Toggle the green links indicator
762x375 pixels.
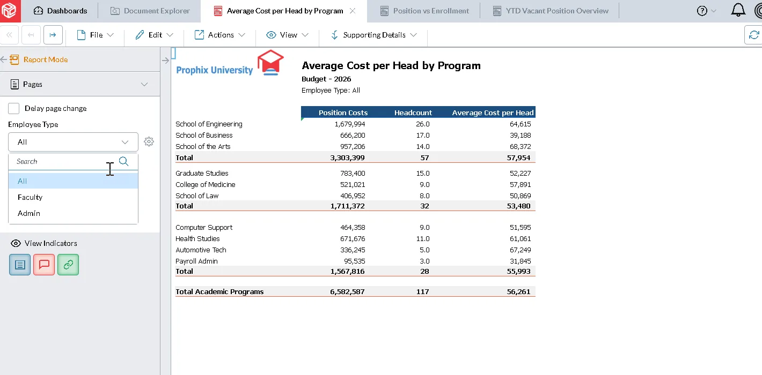[x=68, y=265]
